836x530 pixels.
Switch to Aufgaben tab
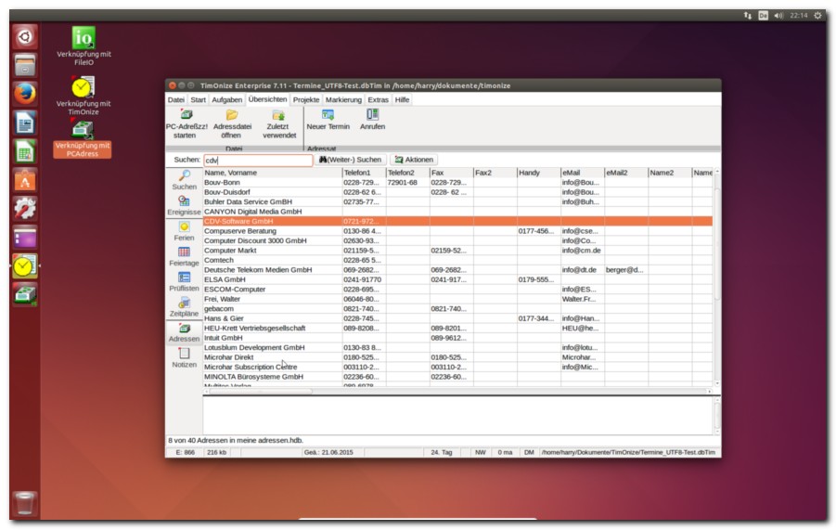pos(226,99)
